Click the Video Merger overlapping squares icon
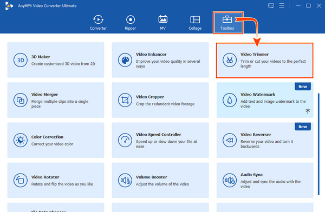The width and height of the screenshot is (325, 212). [21, 100]
